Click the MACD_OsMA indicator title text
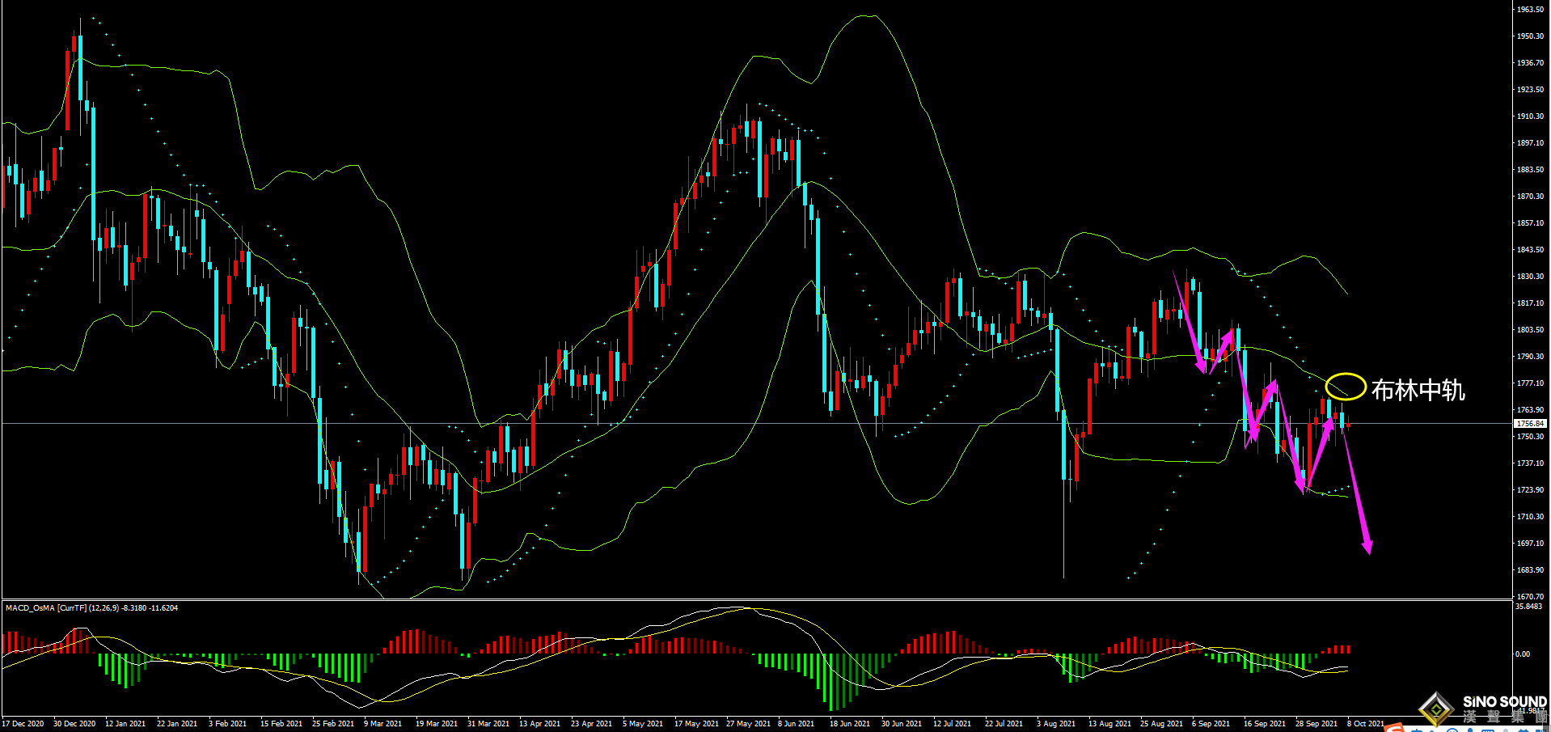The width and height of the screenshot is (1551, 732). [91, 607]
